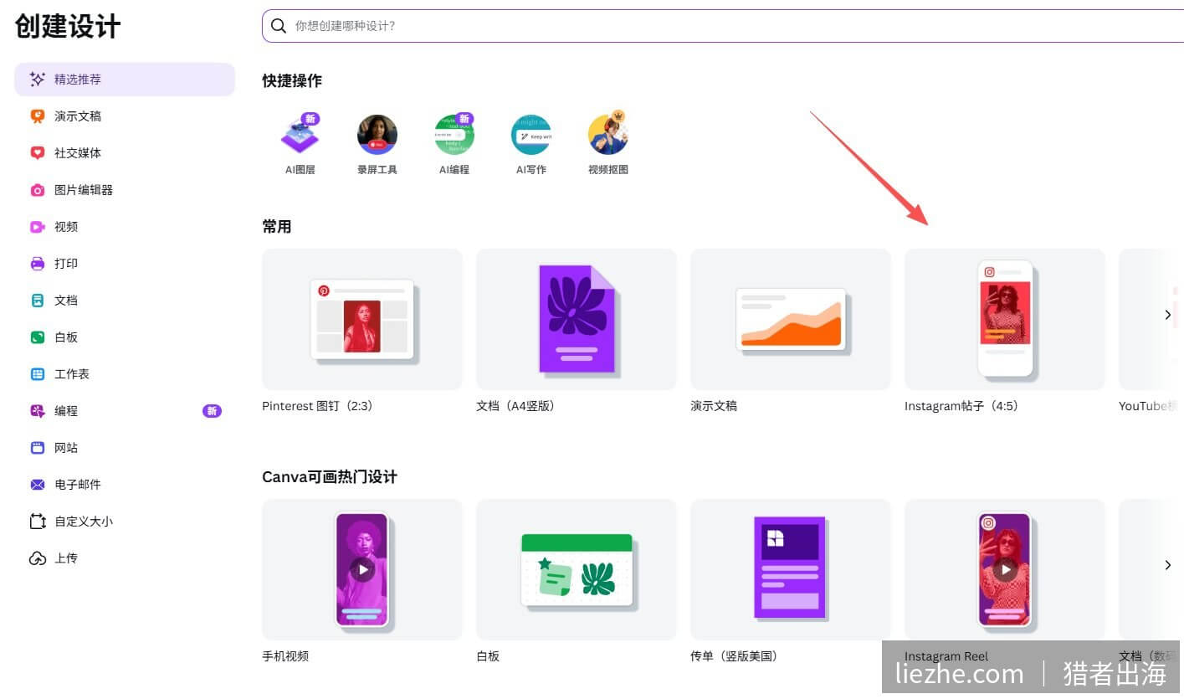
Task: Click the 演示文稿 label under 常用
Action: pyautogui.click(x=714, y=406)
